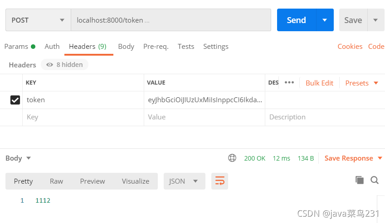
Task: Switch to the Raw response view
Action: pos(57,181)
